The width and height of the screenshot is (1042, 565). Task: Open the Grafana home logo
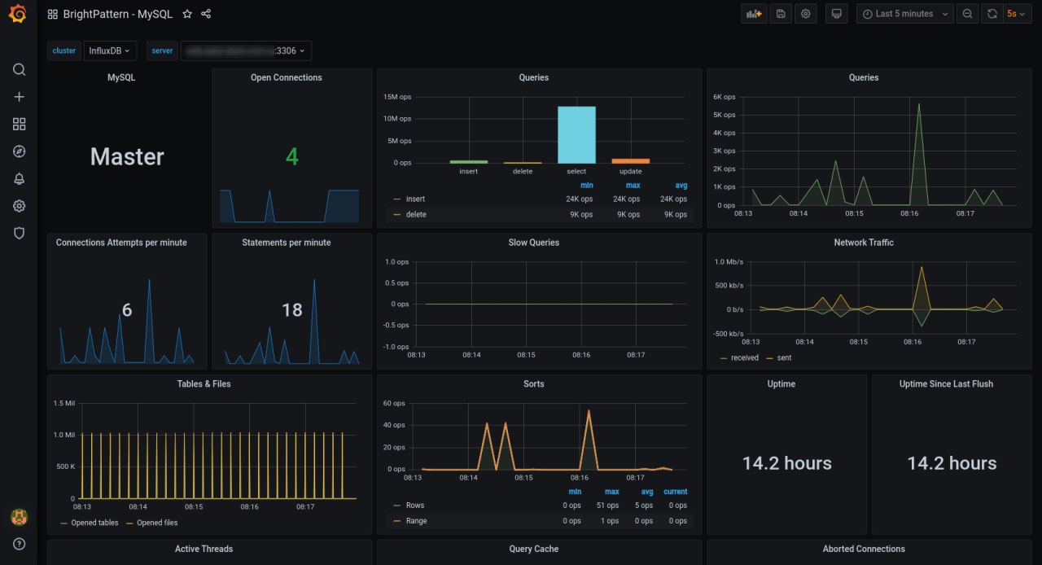pos(19,15)
